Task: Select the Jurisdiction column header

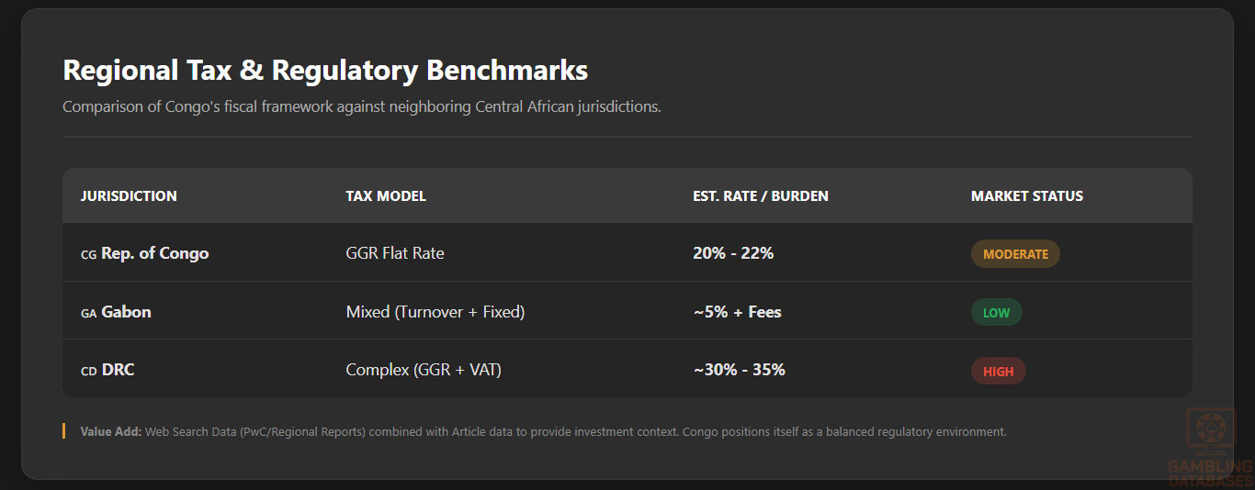Action: 129,196
